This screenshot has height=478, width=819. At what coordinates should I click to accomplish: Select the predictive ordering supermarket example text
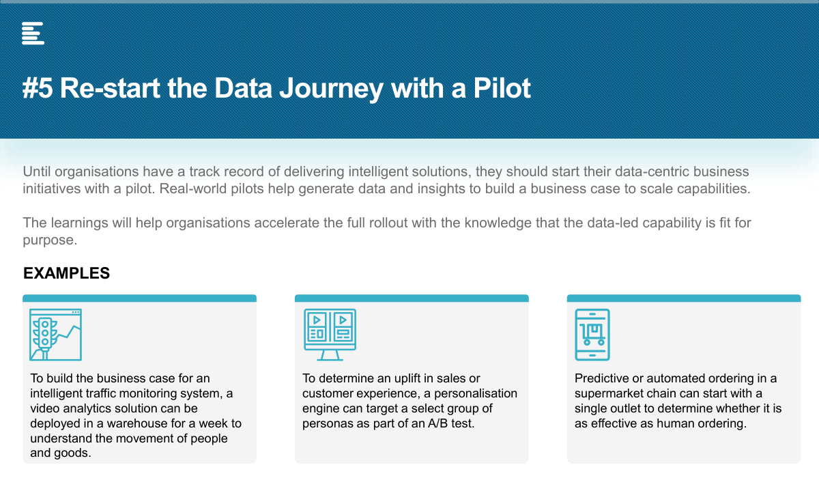pyautogui.click(x=678, y=401)
